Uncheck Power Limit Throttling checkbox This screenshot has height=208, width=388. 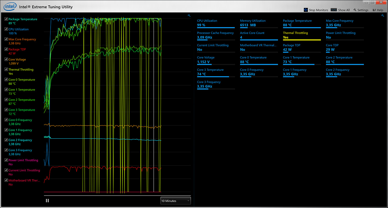(6, 160)
